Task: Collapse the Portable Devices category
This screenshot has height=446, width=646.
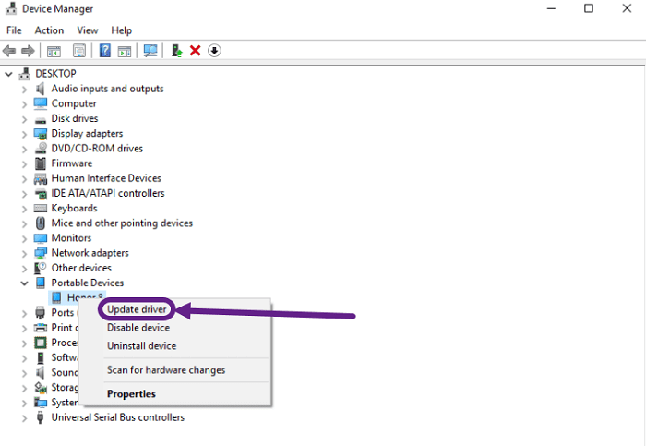Action: pyautogui.click(x=25, y=283)
